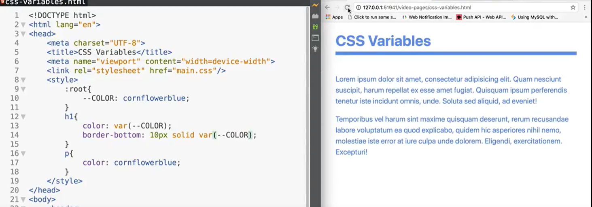The width and height of the screenshot is (592, 207).
Task: Collapse the head tag fold arrow on line 3
Action: 23,34
